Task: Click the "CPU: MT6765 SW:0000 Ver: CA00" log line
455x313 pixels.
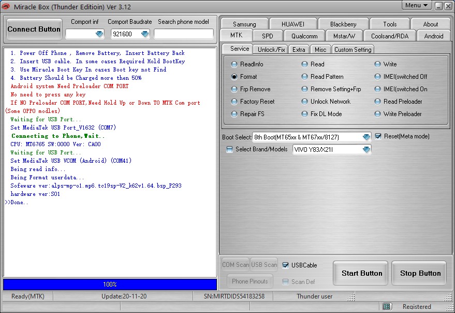Action: [x=56, y=144]
